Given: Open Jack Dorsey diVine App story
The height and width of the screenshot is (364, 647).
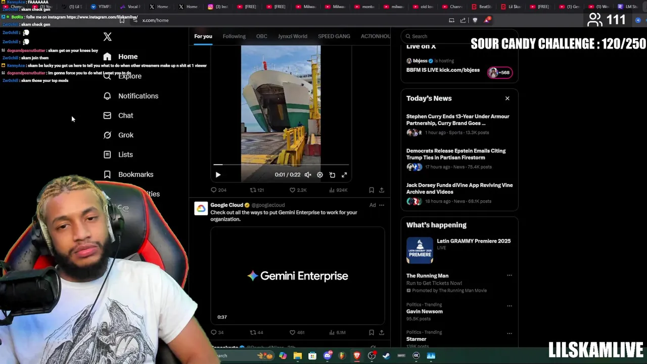Looking at the screenshot, I should [x=459, y=194].
